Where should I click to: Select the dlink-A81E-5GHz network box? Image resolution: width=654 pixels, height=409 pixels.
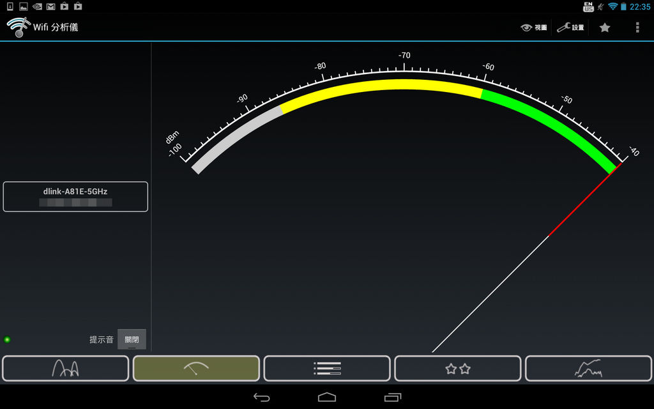click(x=75, y=197)
